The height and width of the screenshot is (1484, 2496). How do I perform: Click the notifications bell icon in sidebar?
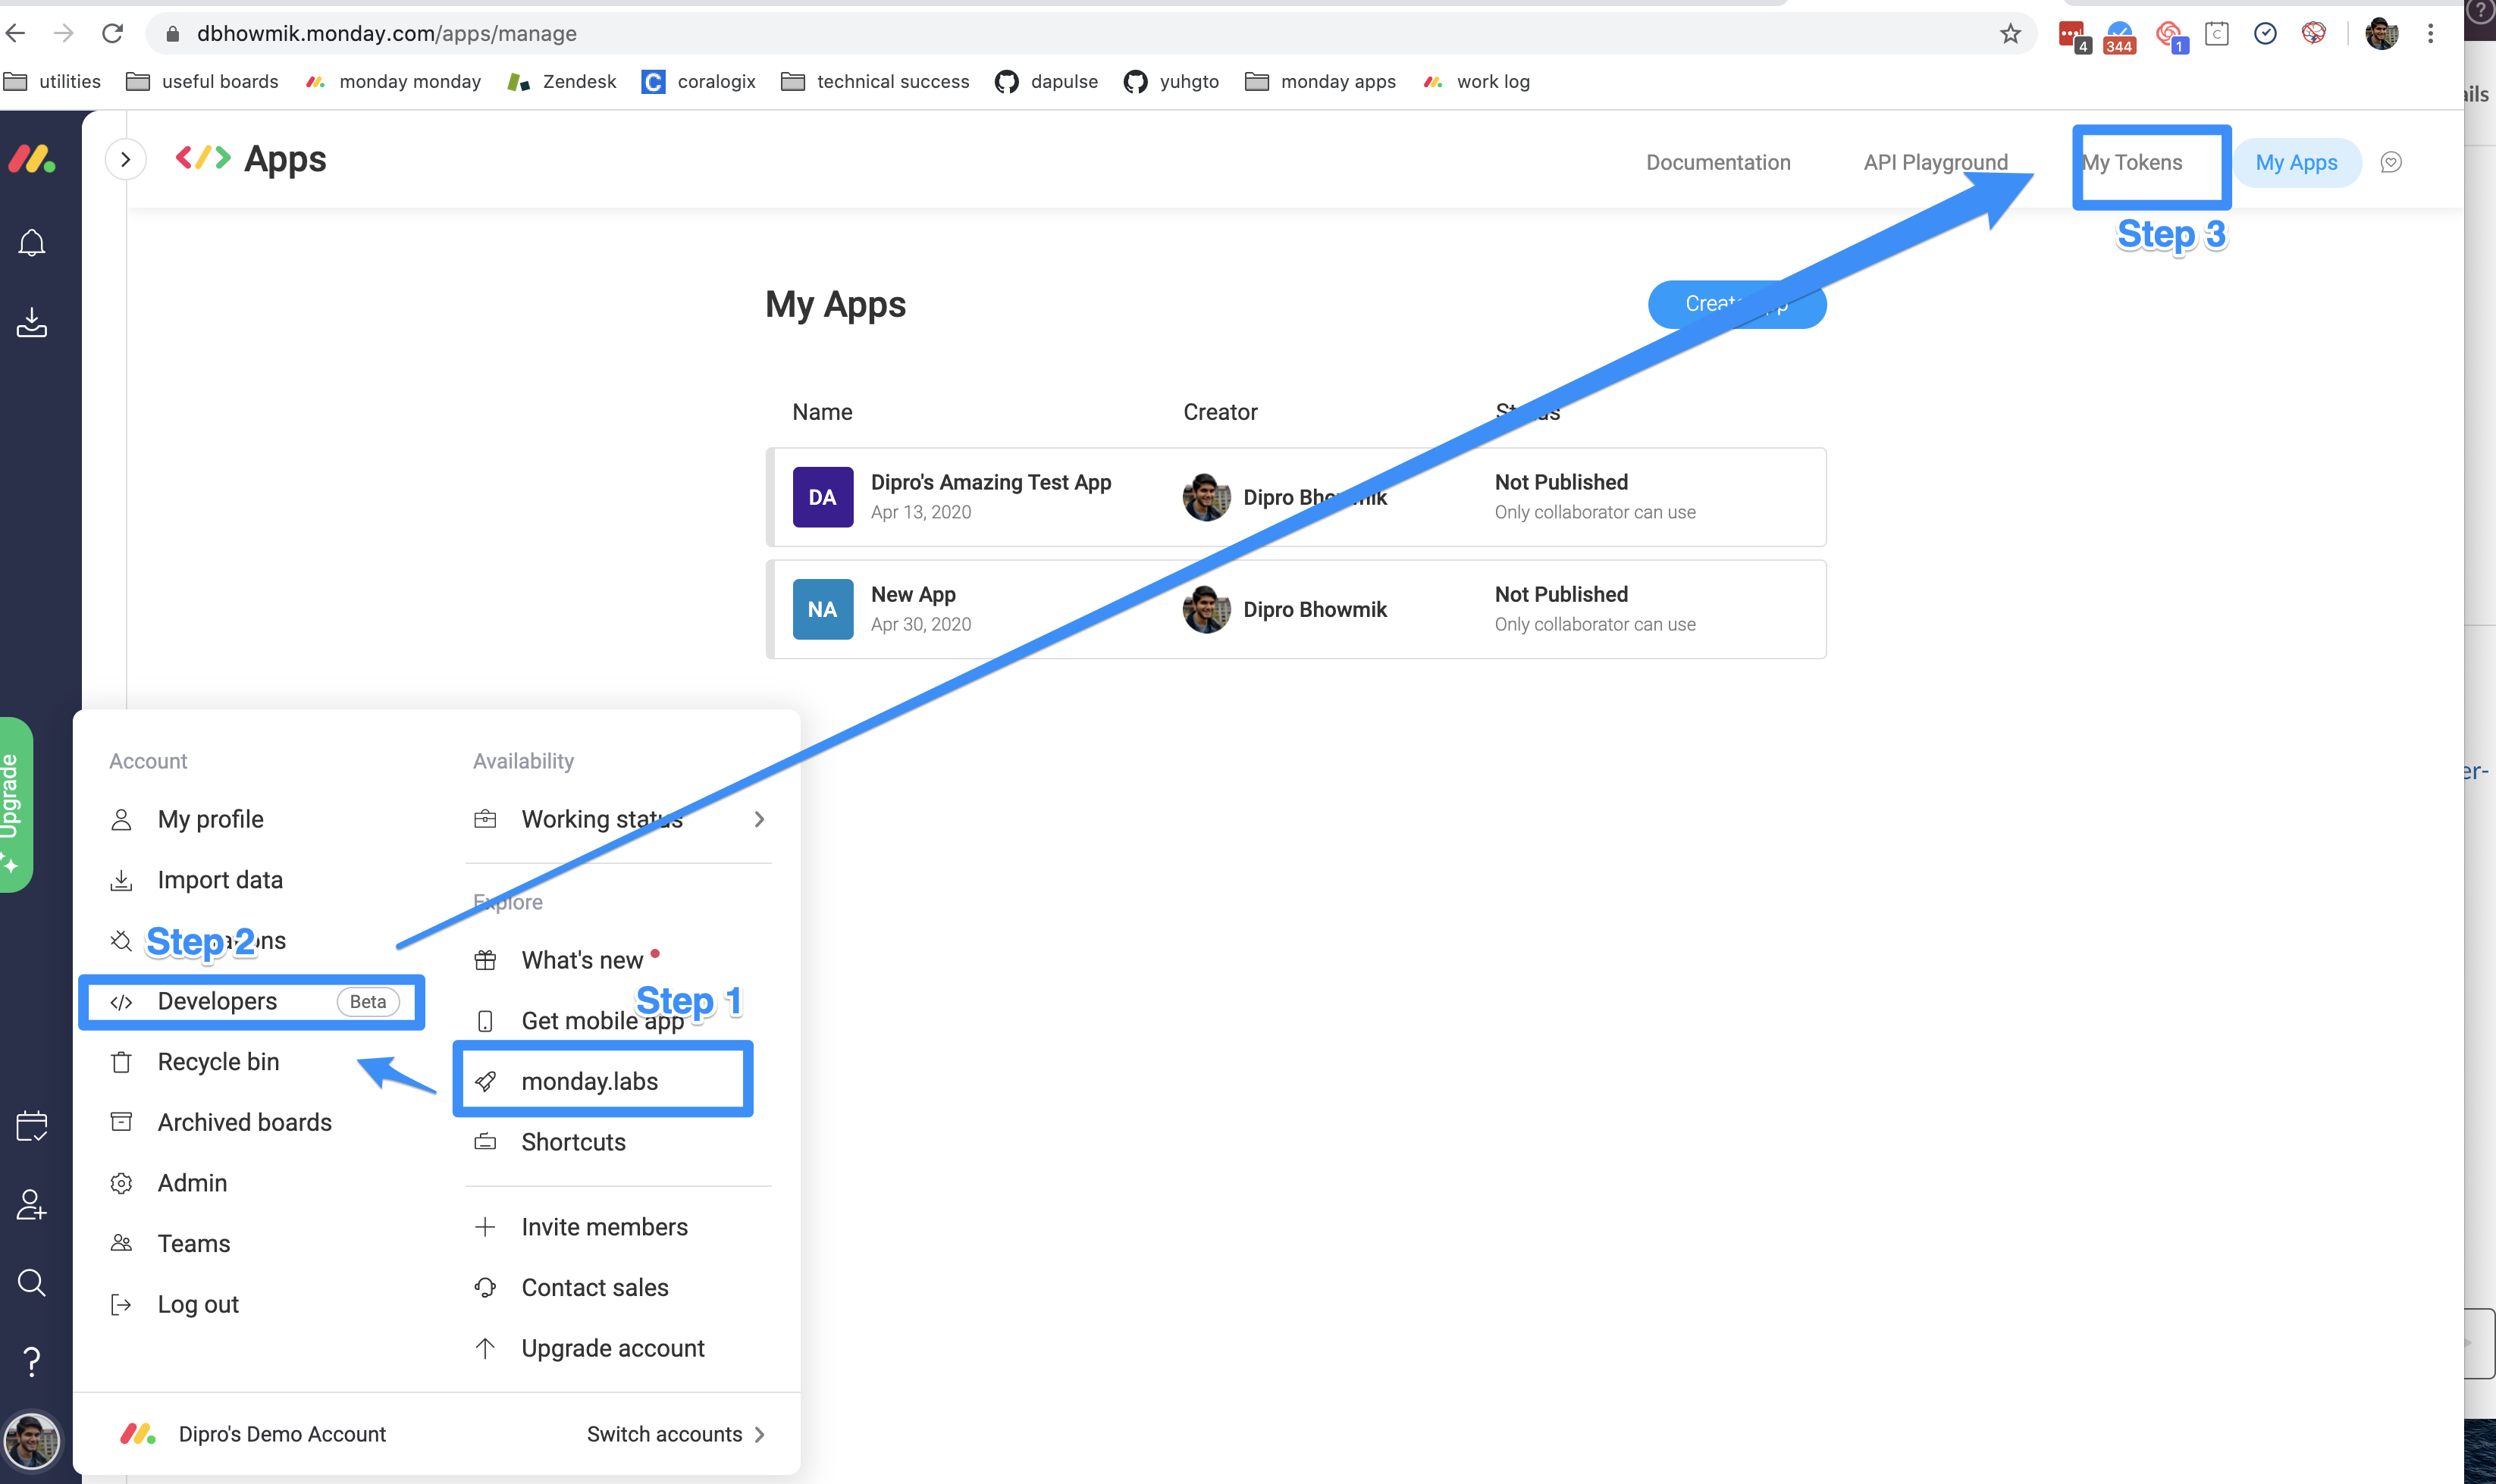(x=32, y=243)
